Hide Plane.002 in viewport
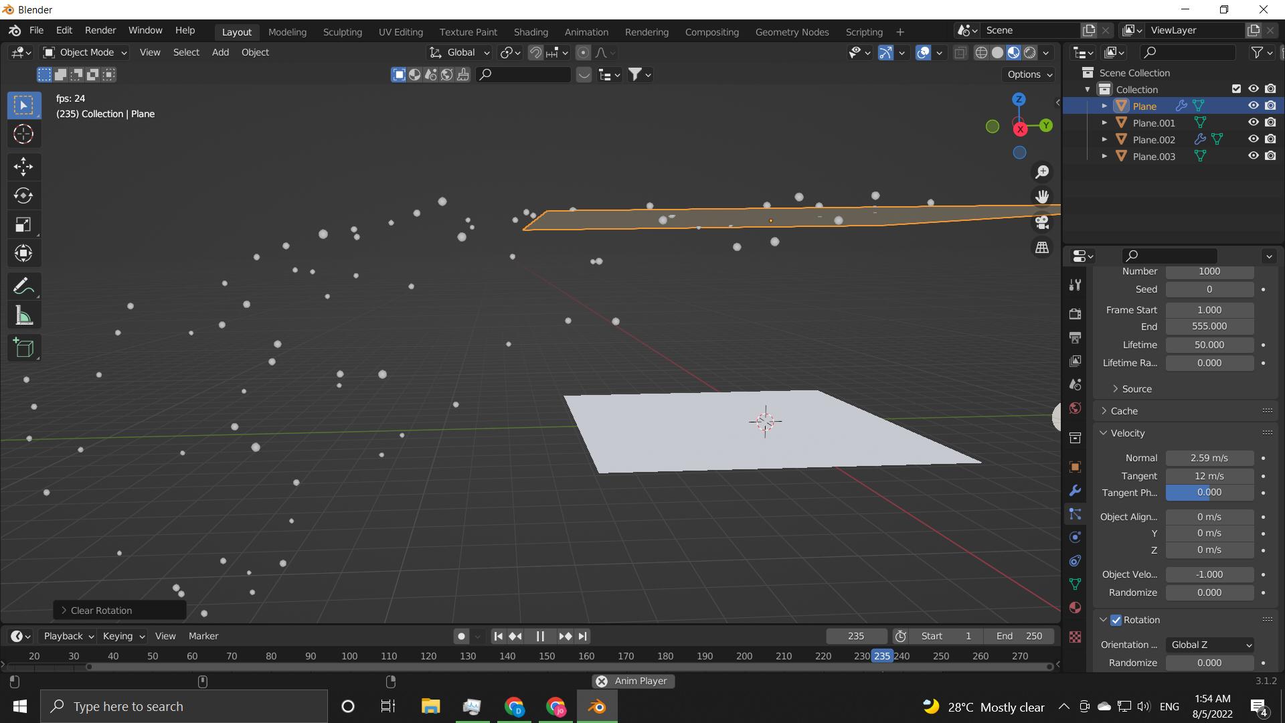1285x723 pixels. [1254, 139]
